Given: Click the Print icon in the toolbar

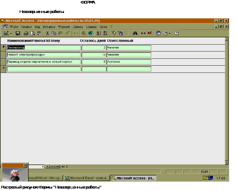Looking at the screenshot, I should point(26,33).
